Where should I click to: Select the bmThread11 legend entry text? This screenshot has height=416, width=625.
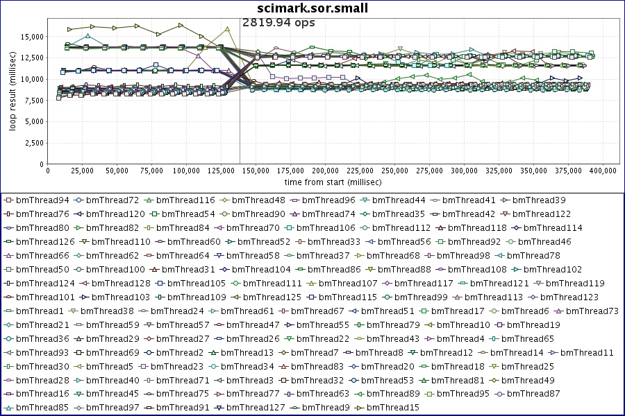point(589,353)
